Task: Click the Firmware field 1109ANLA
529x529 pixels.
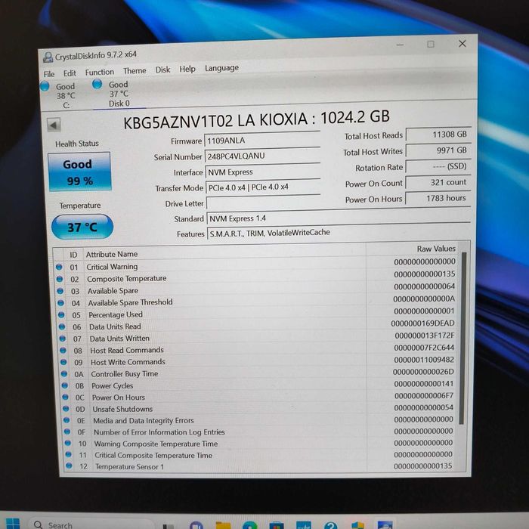Action: tap(262, 140)
